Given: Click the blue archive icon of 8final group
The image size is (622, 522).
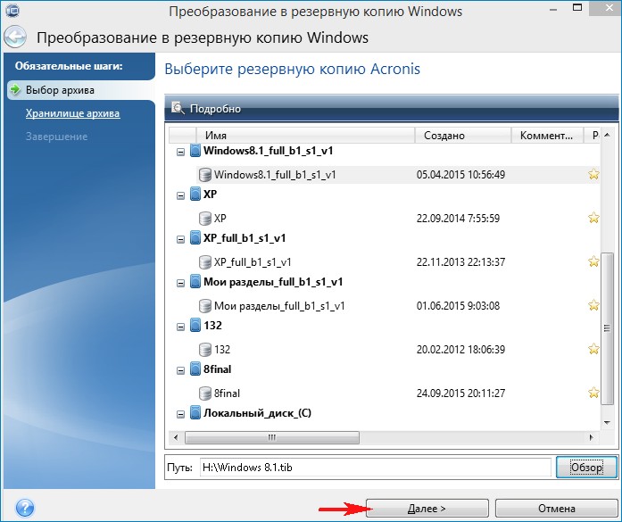Looking at the screenshot, I should 195,369.
